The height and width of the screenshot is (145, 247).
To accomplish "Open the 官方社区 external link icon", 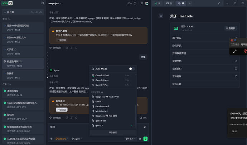I will point(236,76).
